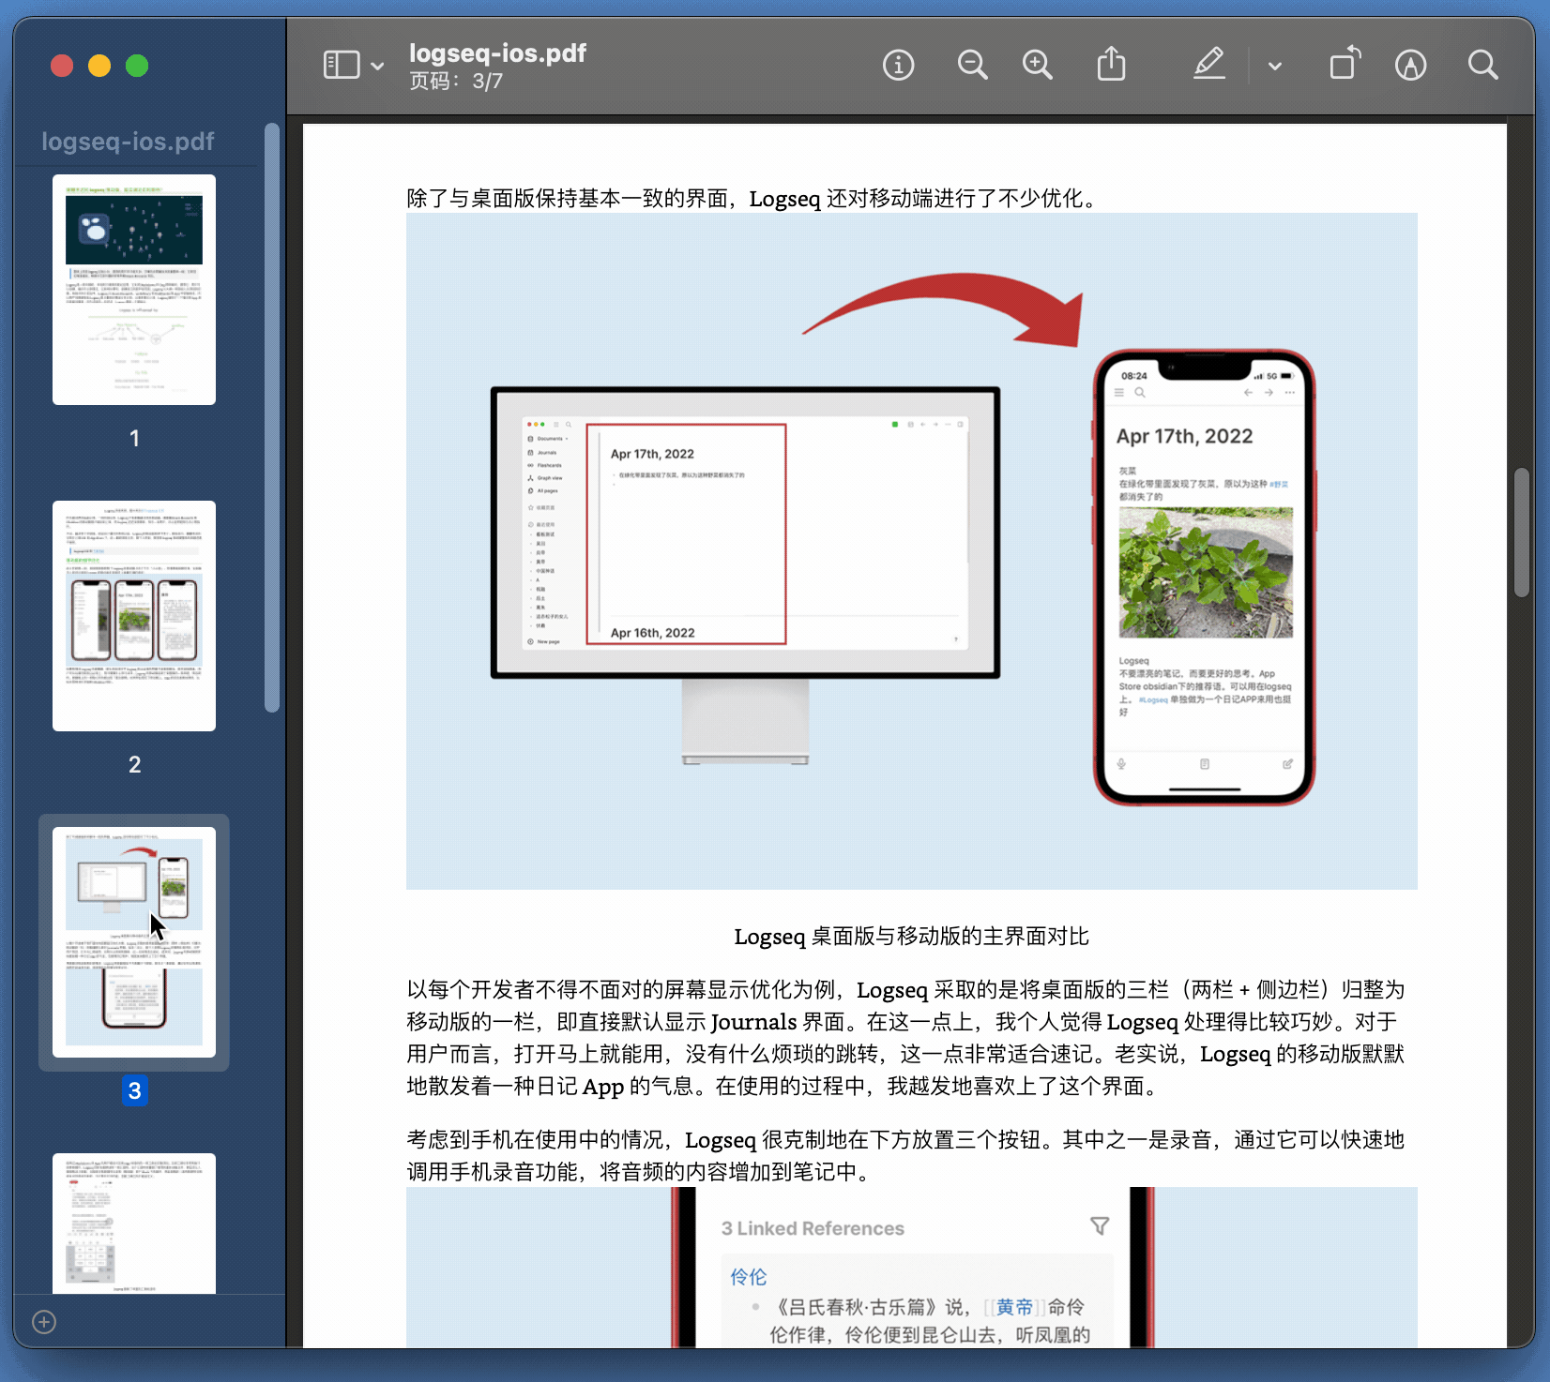This screenshot has height=1382, width=1550.
Task: Click the "3 Linked References" heading in the image
Action: (813, 1228)
